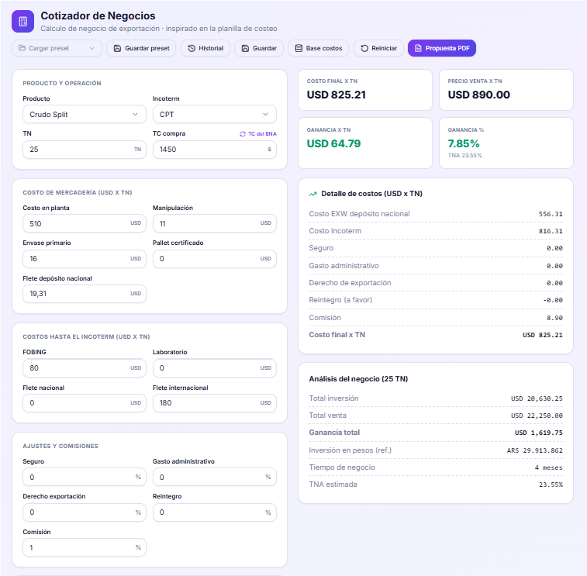Click the document icon on Propuesta PDF
Viewport: 587px width, 576px height.
418,48
